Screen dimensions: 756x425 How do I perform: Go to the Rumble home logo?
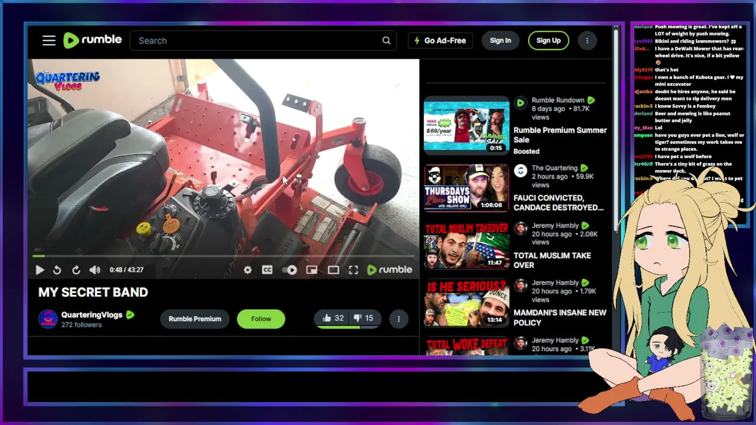92,40
